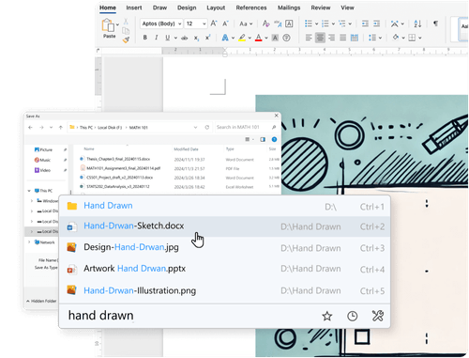Open the Review tab
Viewport: 469px width, 358px height.
pos(321,8)
